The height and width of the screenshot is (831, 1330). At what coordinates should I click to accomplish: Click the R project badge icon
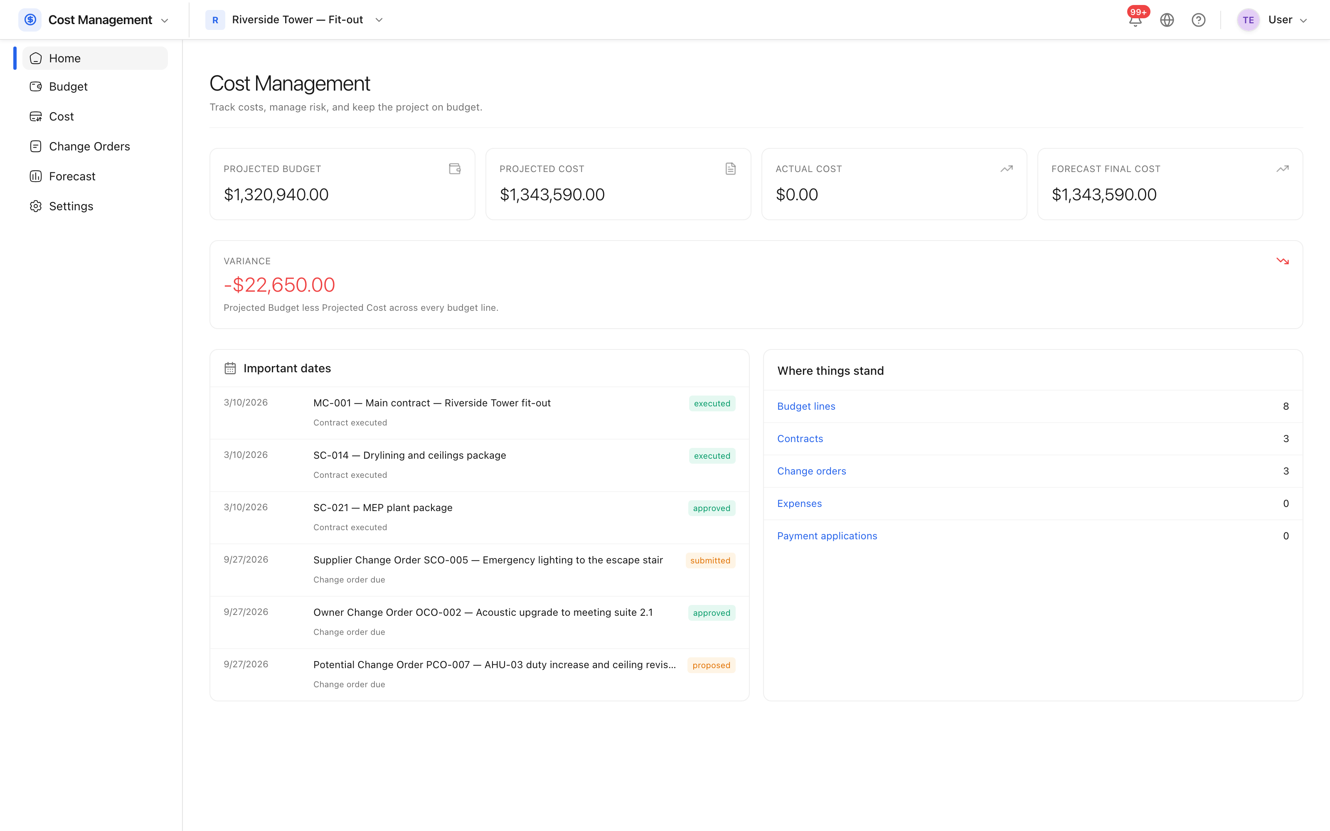[x=215, y=20]
